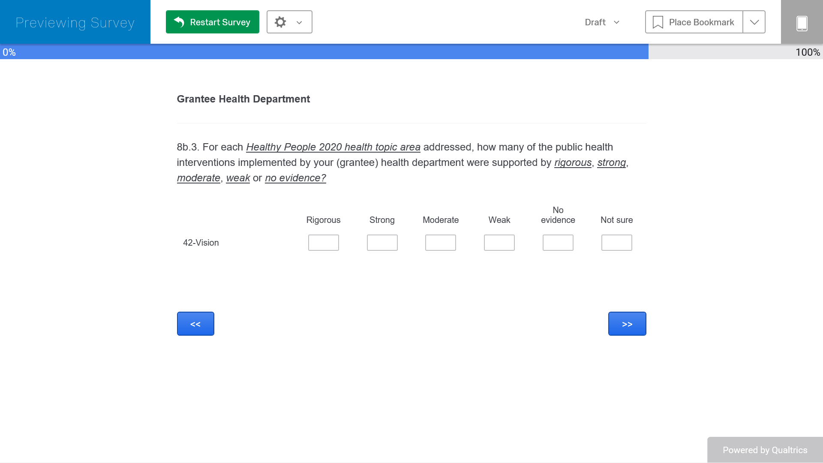Viewport: 823px width, 463px height.
Task: Open the rigorous definition link
Action: coord(572,162)
